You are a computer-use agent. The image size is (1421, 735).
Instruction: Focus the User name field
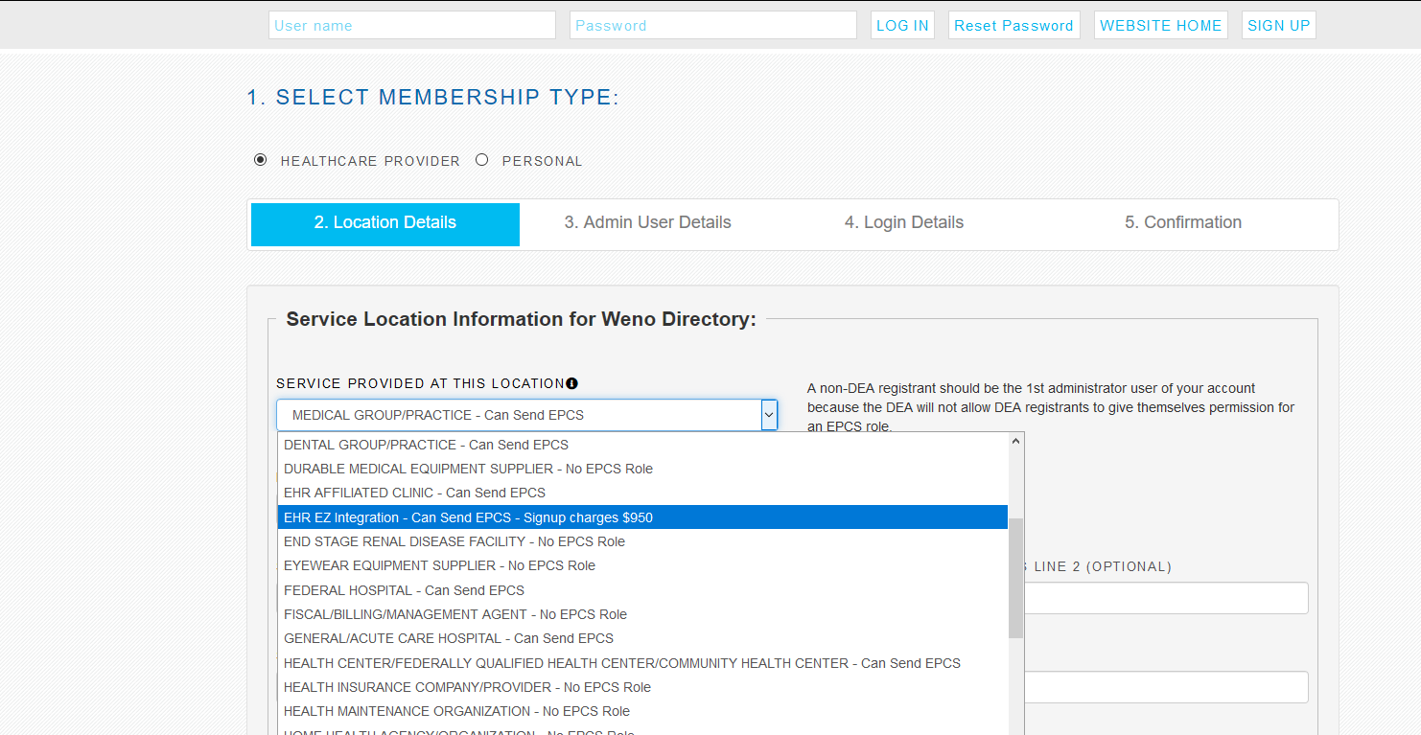(x=412, y=26)
